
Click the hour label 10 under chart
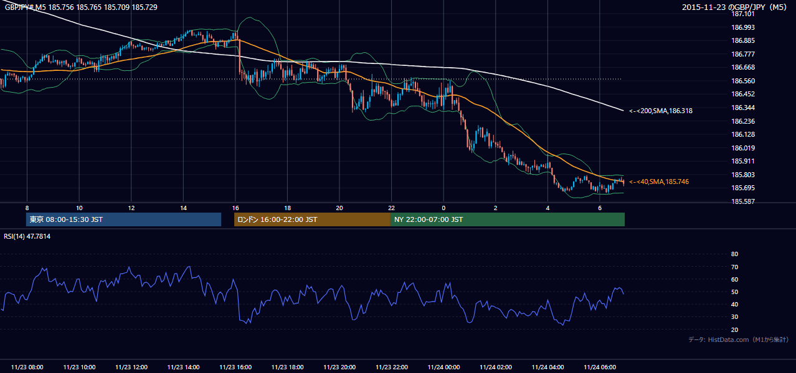(79, 208)
